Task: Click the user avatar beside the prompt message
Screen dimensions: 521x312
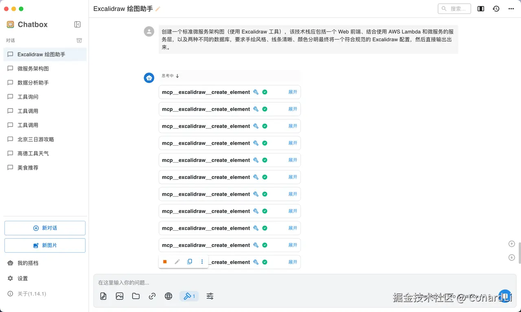Action: tap(149, 31)
